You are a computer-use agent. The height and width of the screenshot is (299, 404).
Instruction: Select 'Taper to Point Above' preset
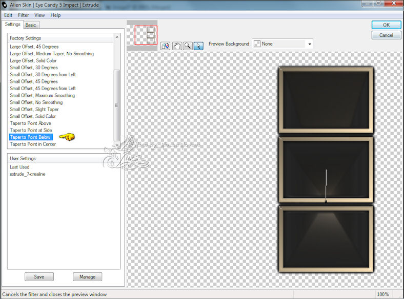click(30, 123)
